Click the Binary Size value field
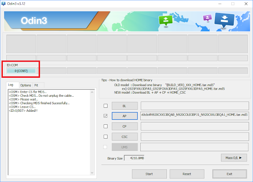The height and width of the screenshot is (182, 253). (x=134, y=158)
